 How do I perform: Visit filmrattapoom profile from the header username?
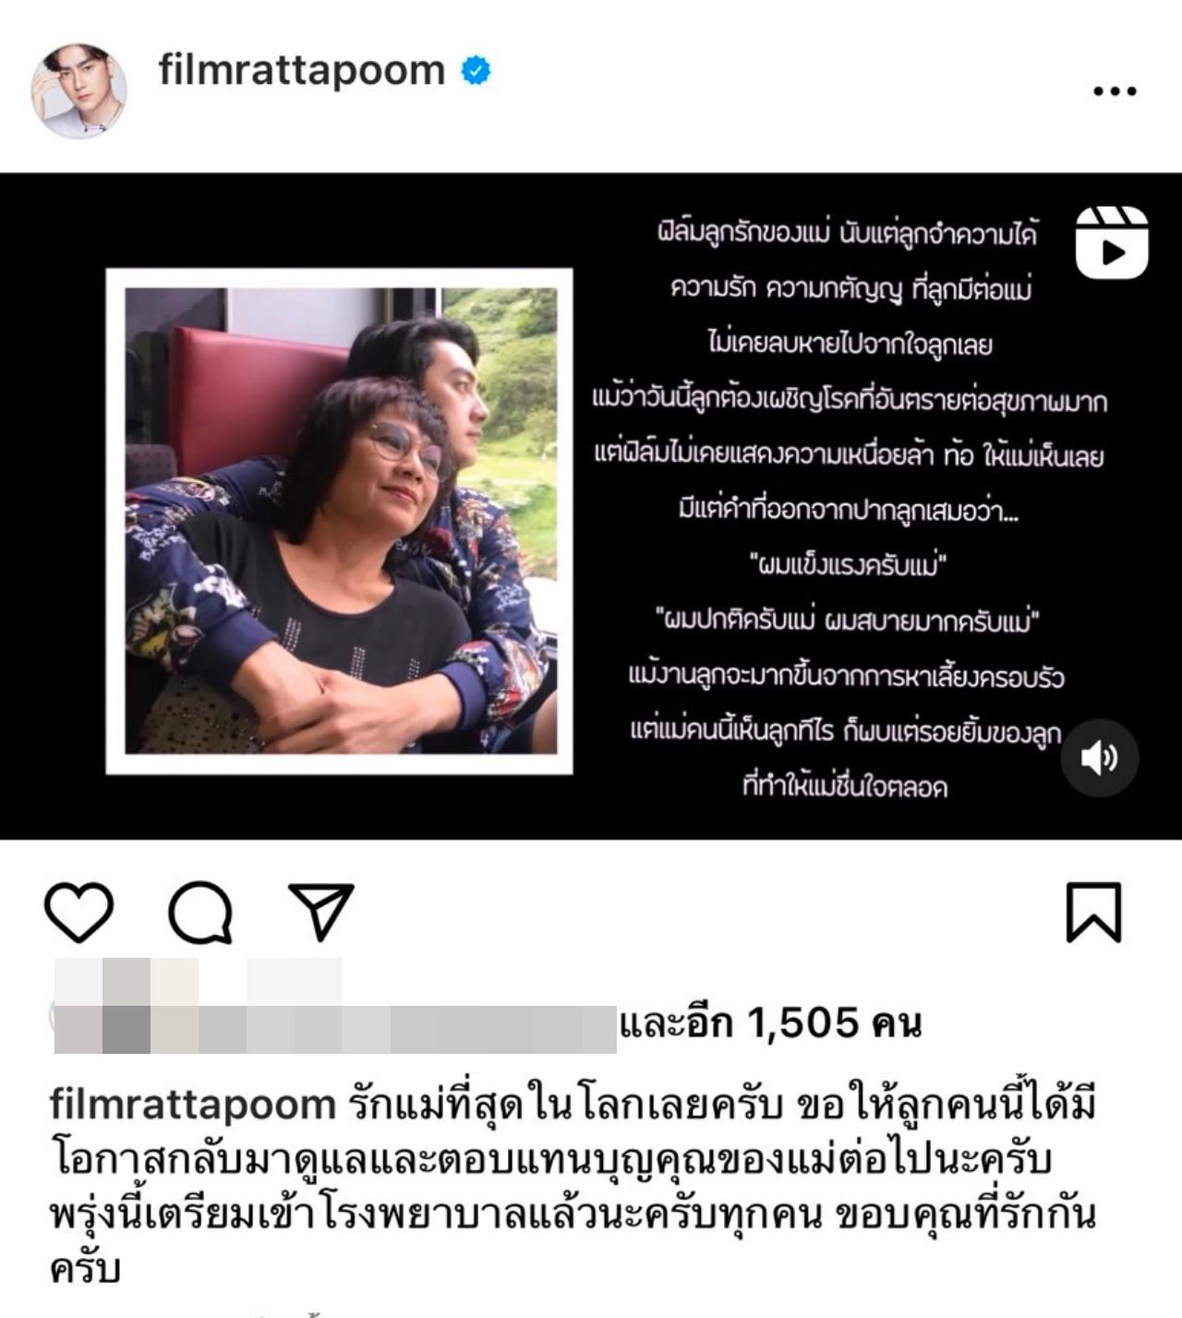(302, 70)
